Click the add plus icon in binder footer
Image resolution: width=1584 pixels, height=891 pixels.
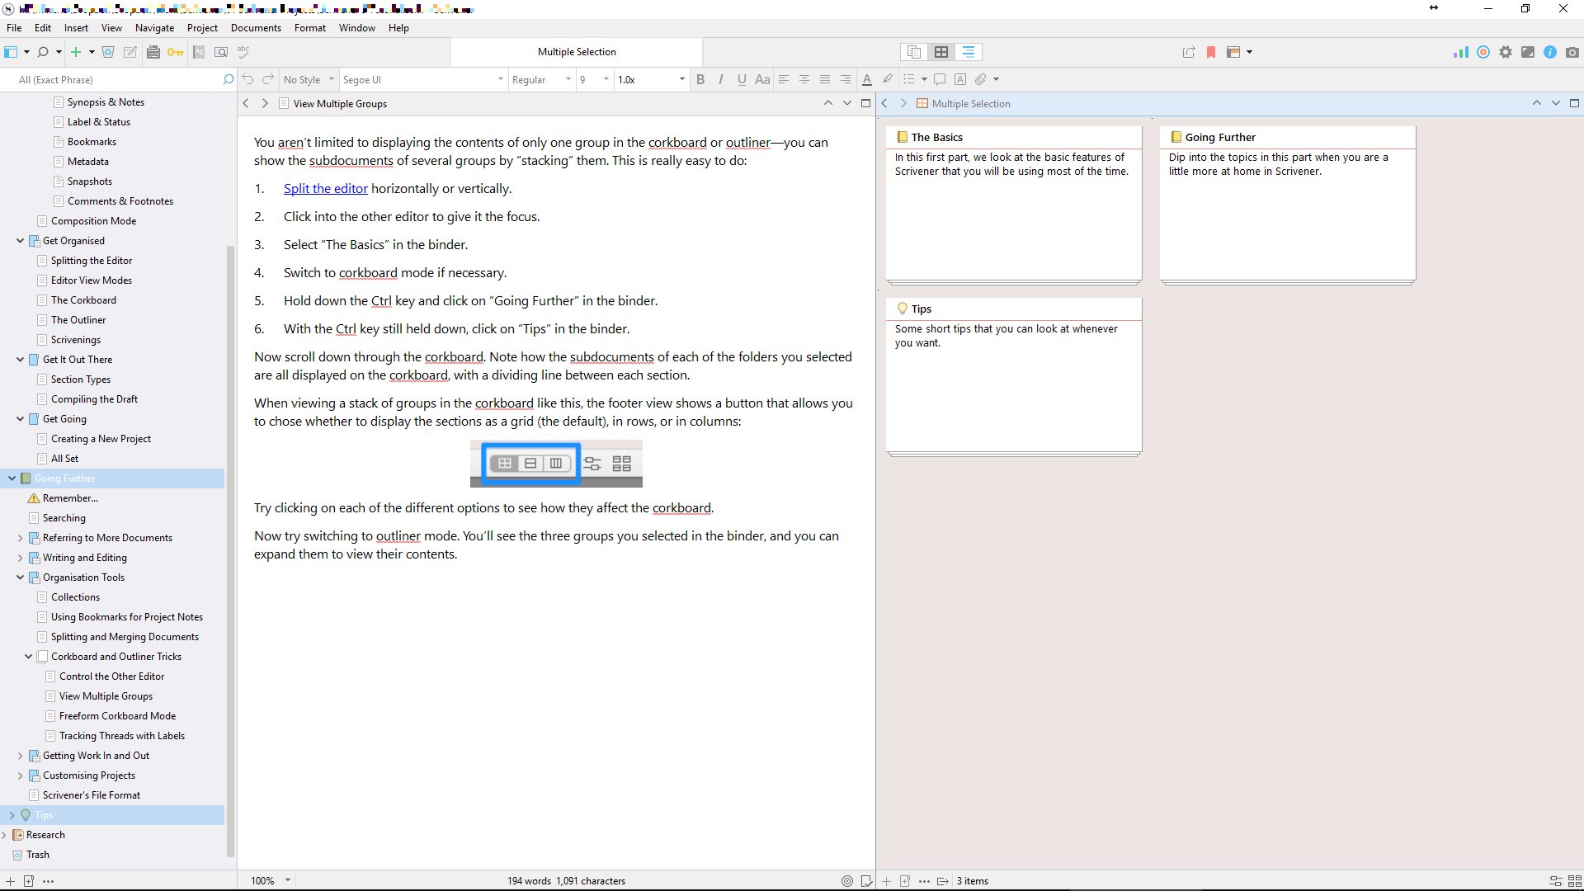10,881
